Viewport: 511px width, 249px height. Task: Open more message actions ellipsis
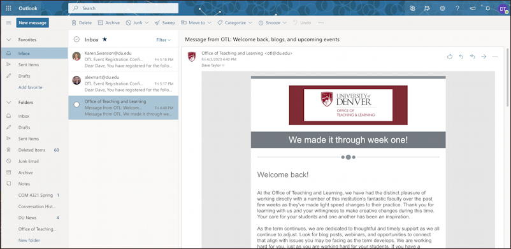click(495, 57)
